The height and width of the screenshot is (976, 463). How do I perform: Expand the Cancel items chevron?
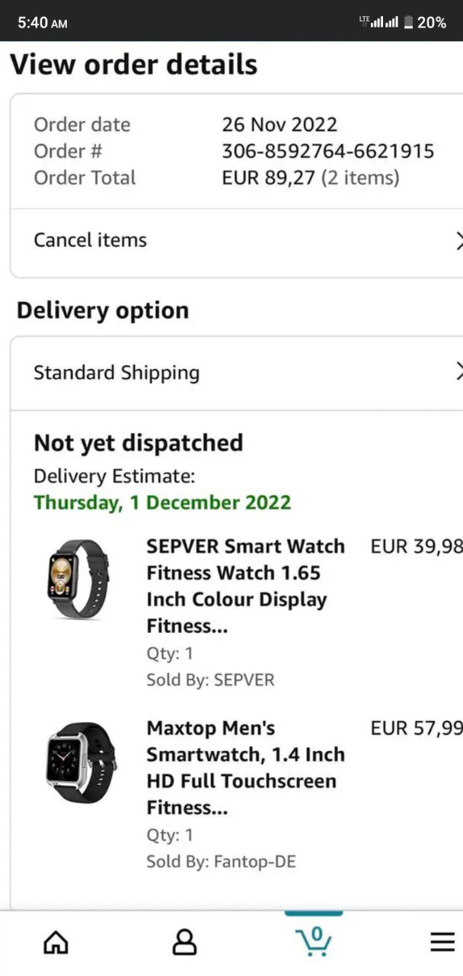click(458, 241)
